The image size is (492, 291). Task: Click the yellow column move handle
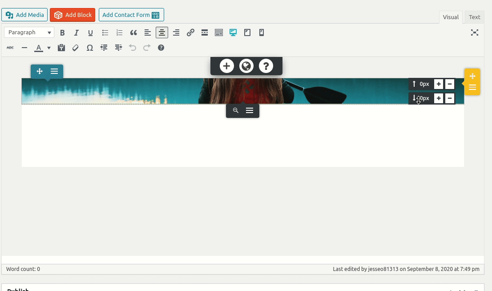[472, 76]
